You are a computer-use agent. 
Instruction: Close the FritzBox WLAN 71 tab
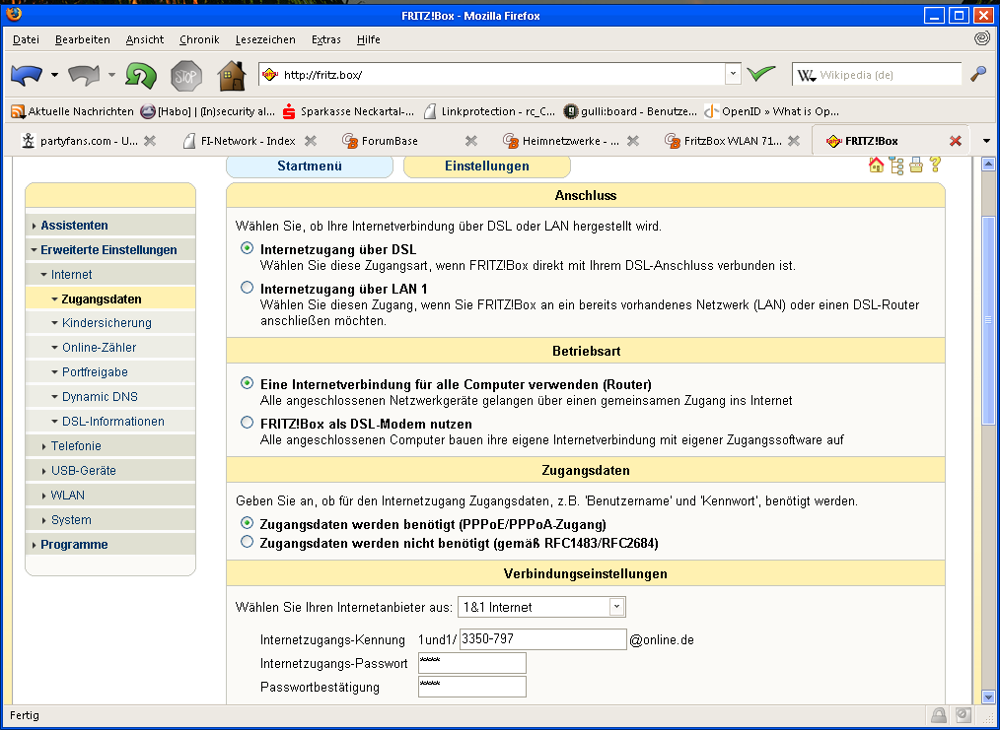tap(793, 141)
